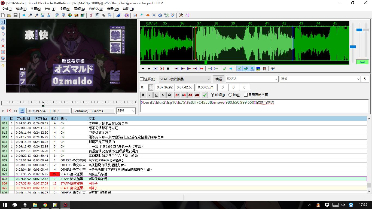Jump video to time with blue arrow icon

click(x=24, y=15)
